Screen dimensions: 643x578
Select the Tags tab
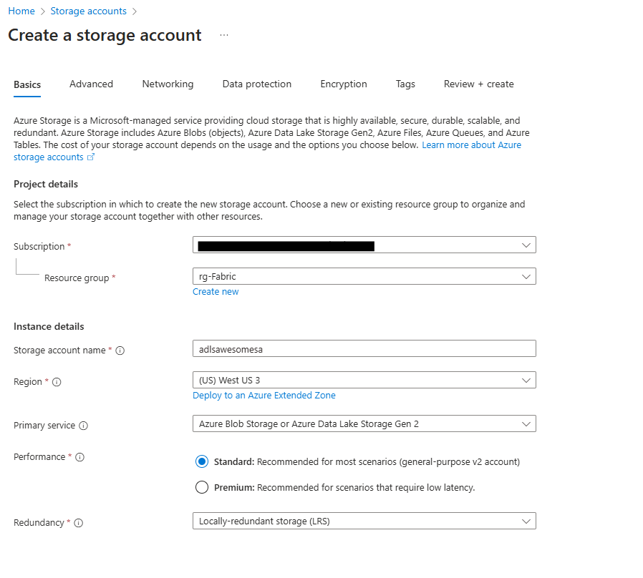(x=405, y=84)
